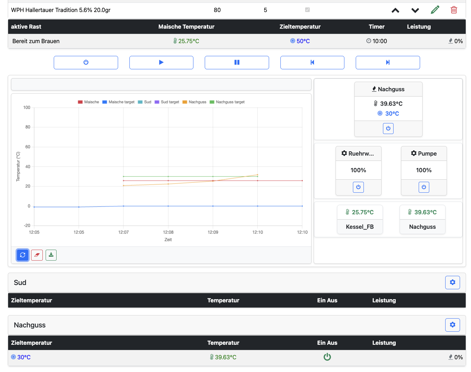Toggle the checkbox in Hallertauer hop row
Image resolution: width=471 pixels, height=372 pixels.
coord(307,10)
